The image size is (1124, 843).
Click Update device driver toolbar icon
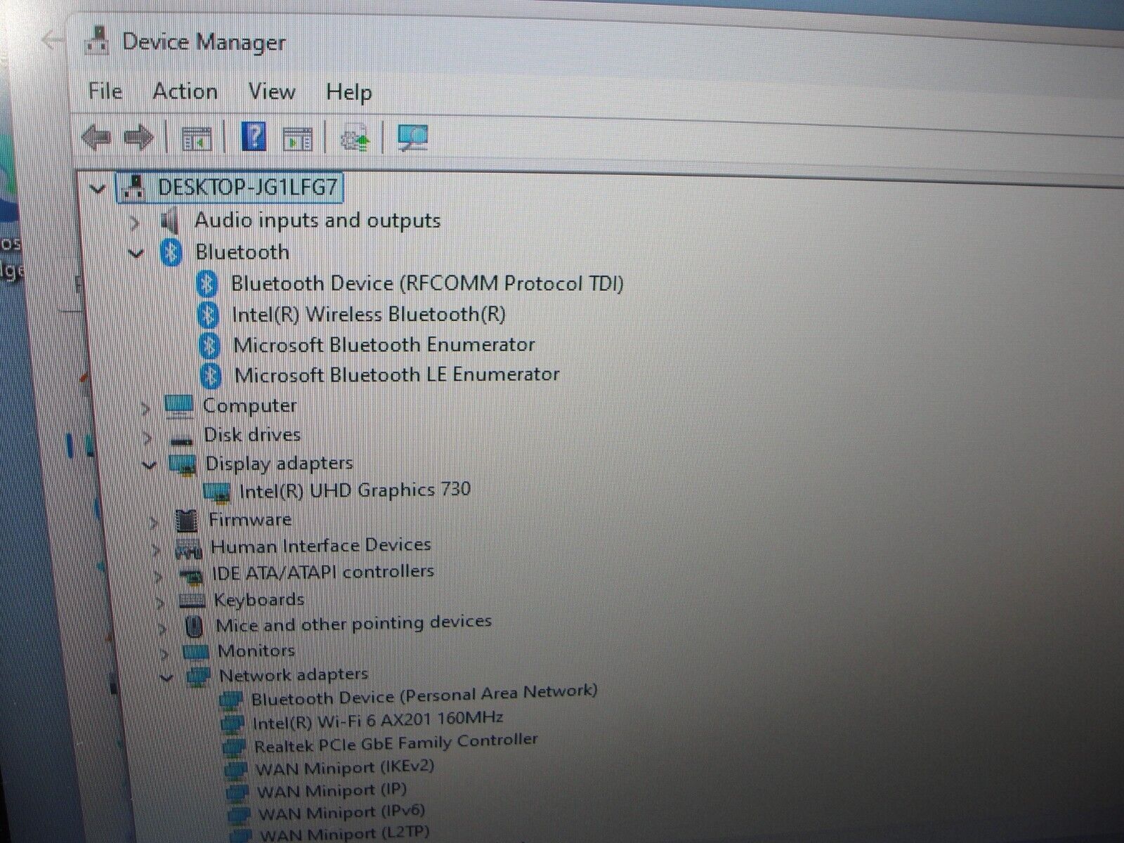point(355,138)
